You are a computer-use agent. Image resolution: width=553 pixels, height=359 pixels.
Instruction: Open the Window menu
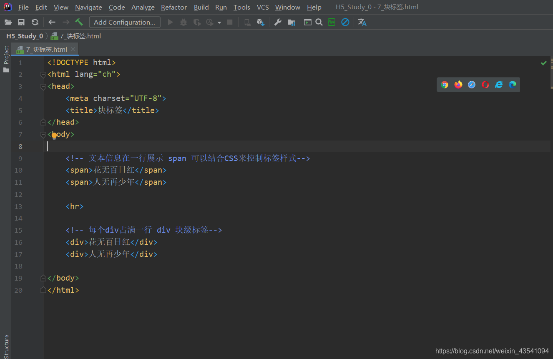(288, 7)
